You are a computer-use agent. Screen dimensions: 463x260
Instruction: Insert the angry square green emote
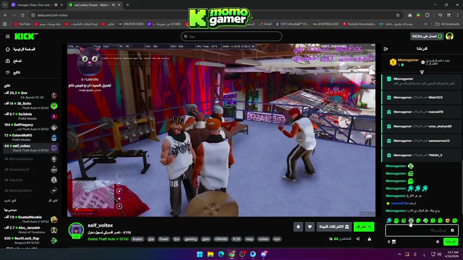(x=404, y=221)
